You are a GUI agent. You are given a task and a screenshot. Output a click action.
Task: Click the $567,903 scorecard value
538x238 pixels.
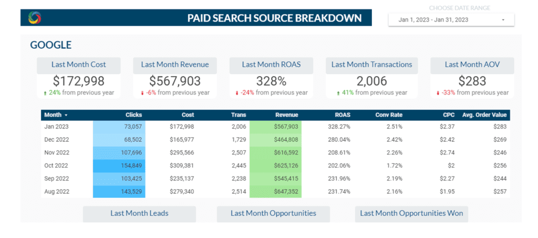tap(175, 81)
